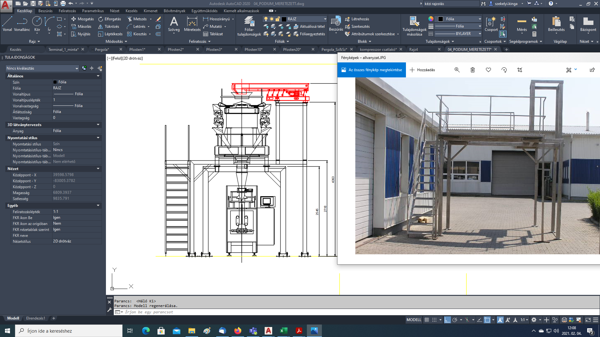
Task: Select the Vonal line tool
Action: 7,24
